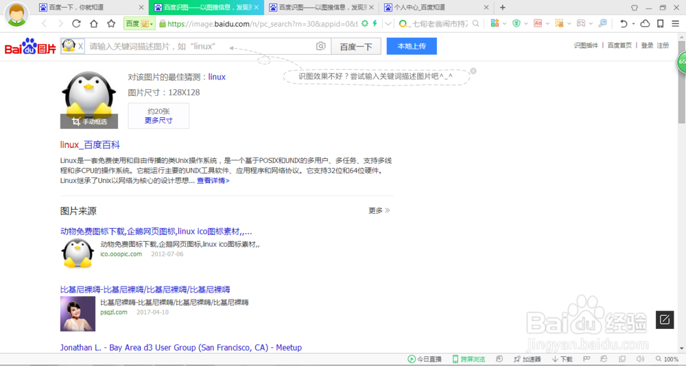This screenshot has height=368, width=686.
Task: Open the browser hamburger menu
Action: 676,23
